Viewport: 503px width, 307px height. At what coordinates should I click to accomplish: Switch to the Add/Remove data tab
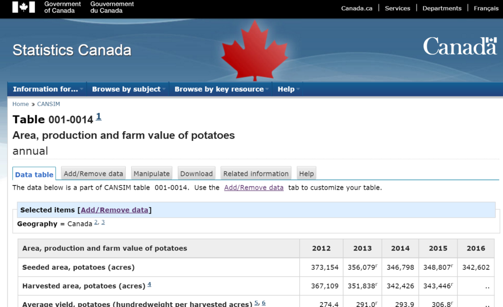point(93,173)
